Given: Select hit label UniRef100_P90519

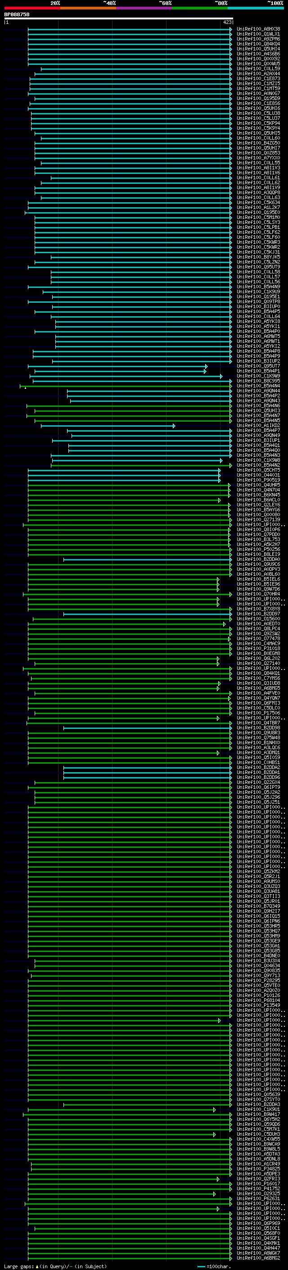Looking at the screenshot, I should click(x=258, y=480).
